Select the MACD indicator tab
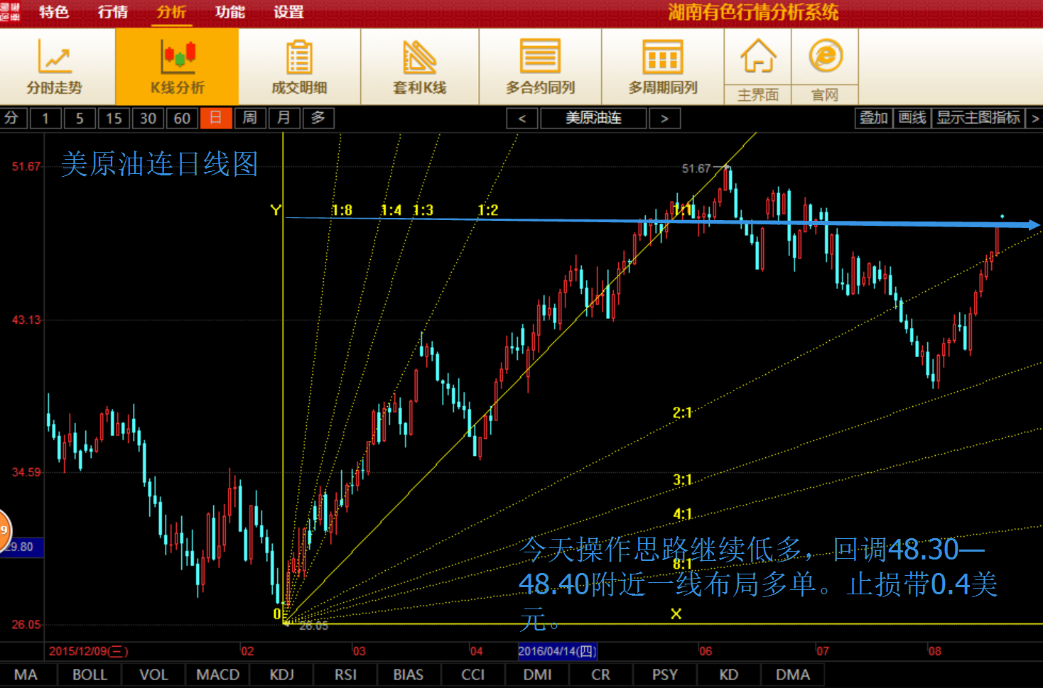 coord(217,675)
